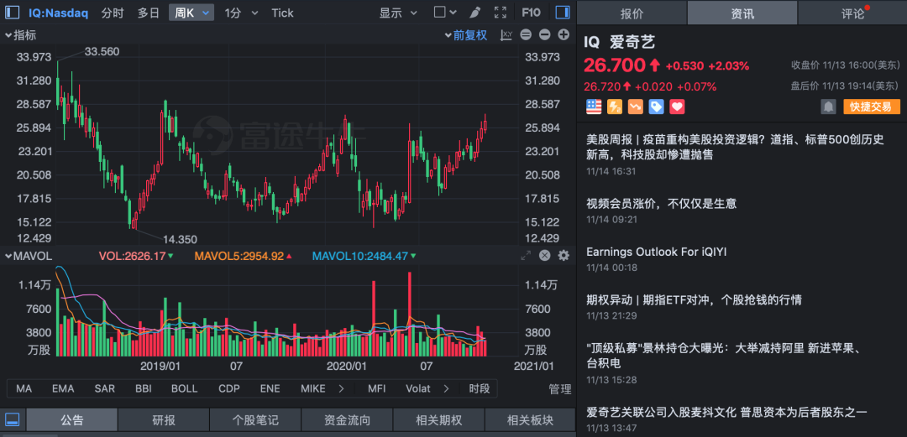Open the 资金流向 capital flow tab
907x437 pixels.
347,420
